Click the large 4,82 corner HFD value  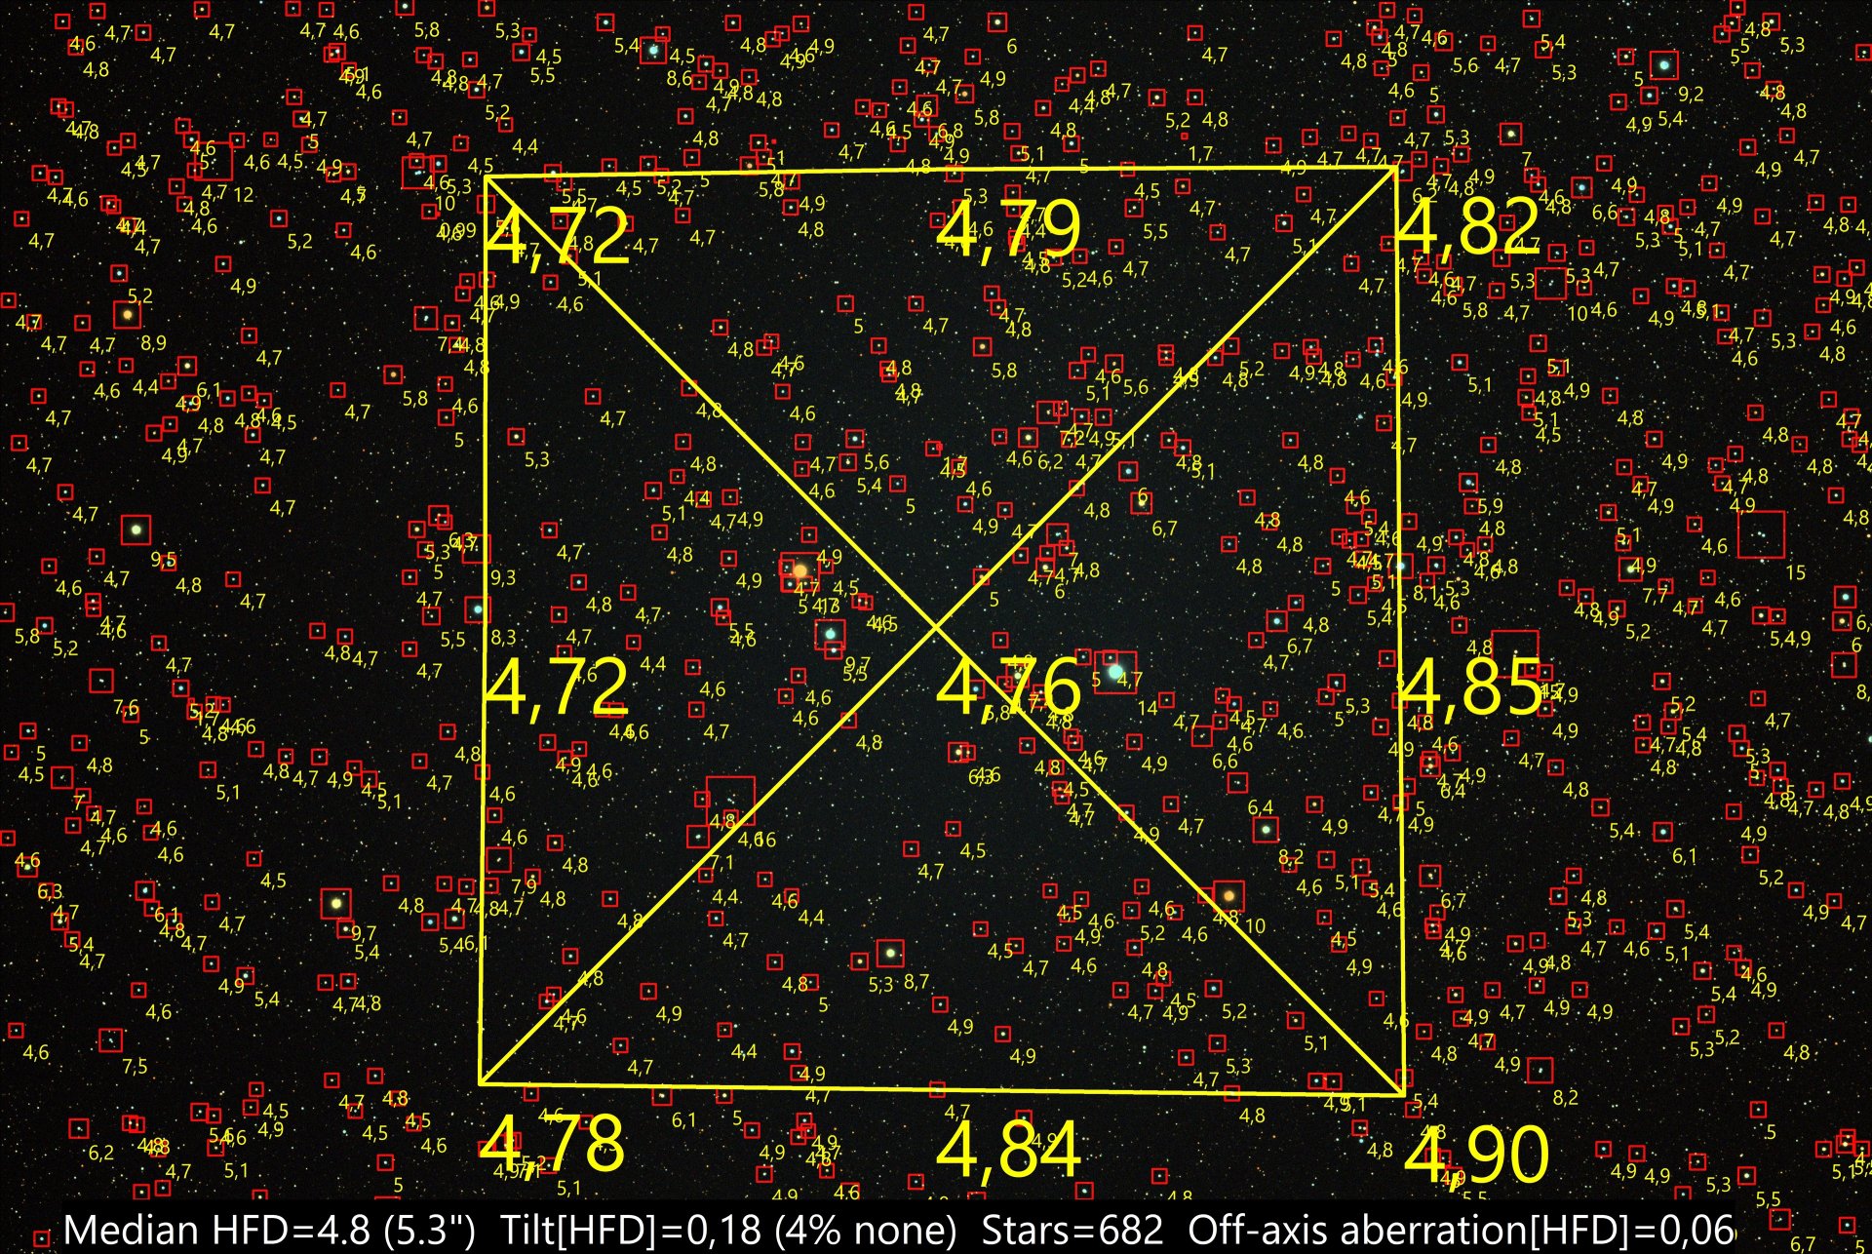[1468, 228]
